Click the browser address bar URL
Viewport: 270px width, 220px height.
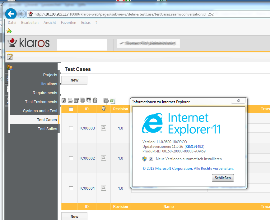point(124,14)
